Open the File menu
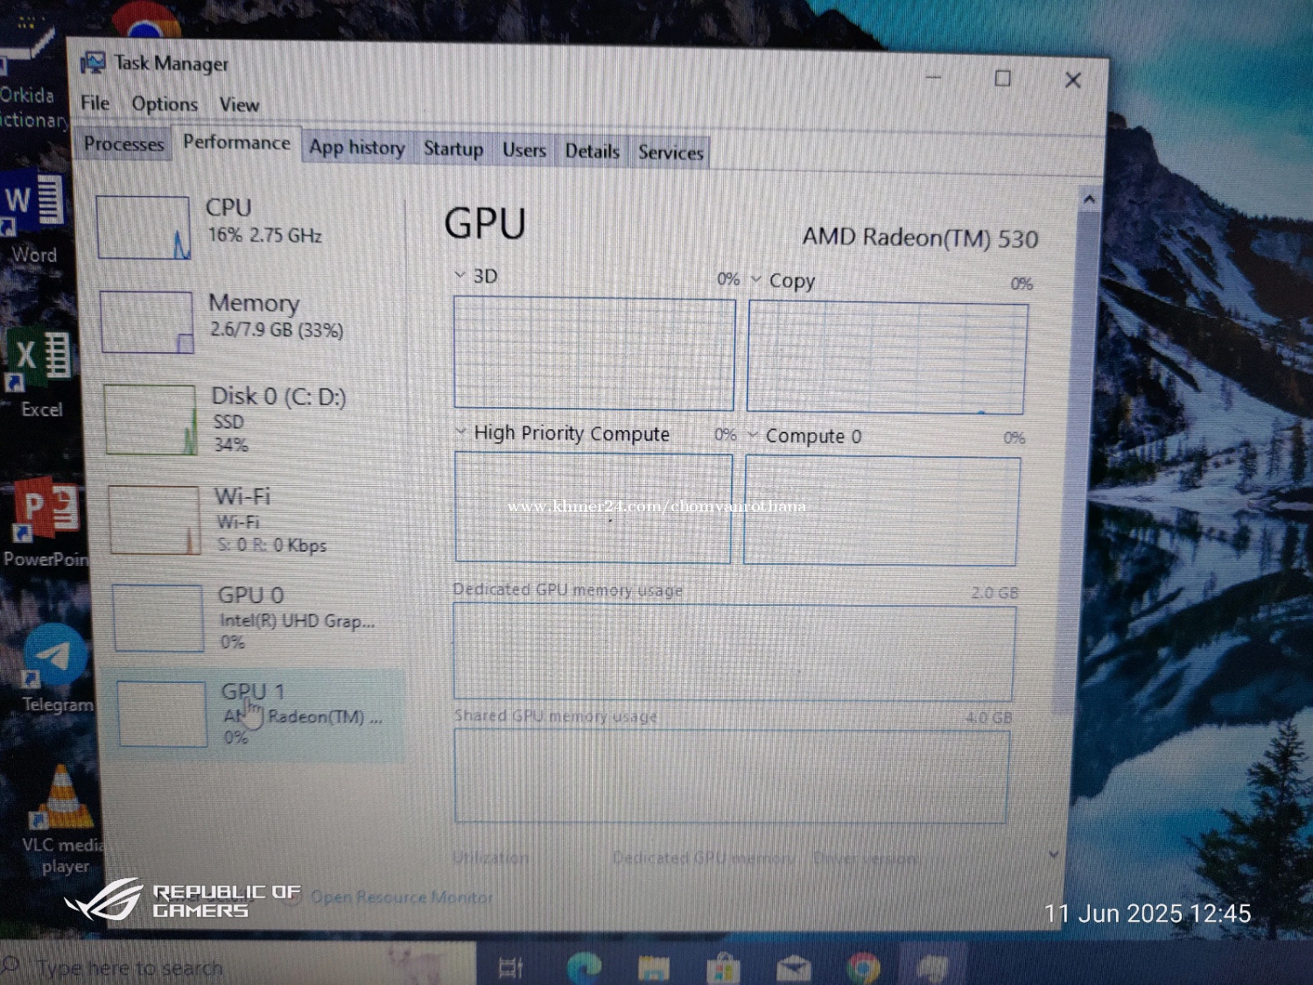 pos(95,102)
